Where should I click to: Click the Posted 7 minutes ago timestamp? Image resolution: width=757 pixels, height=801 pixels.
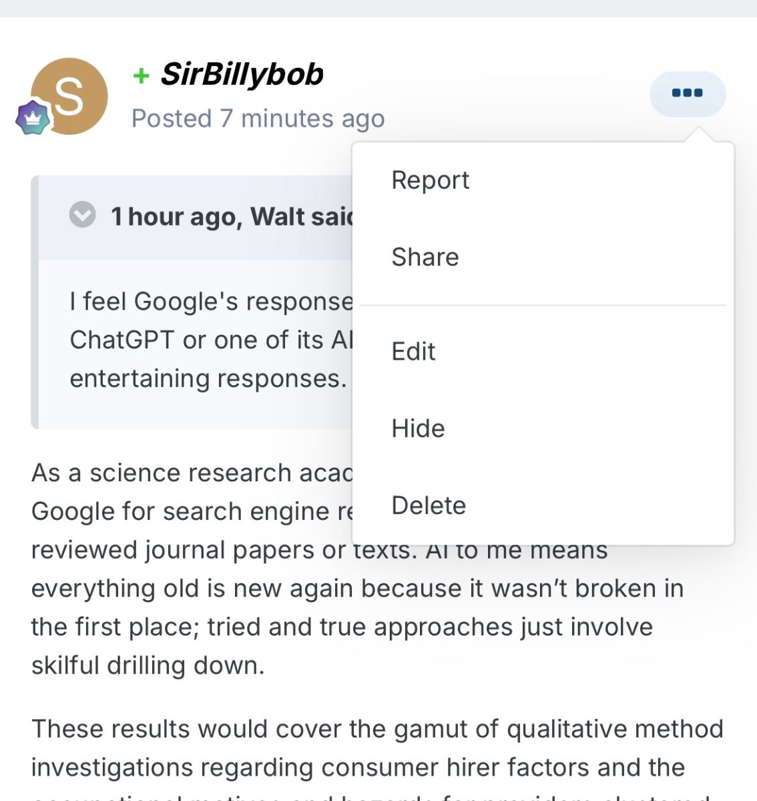tap(258, 119)
